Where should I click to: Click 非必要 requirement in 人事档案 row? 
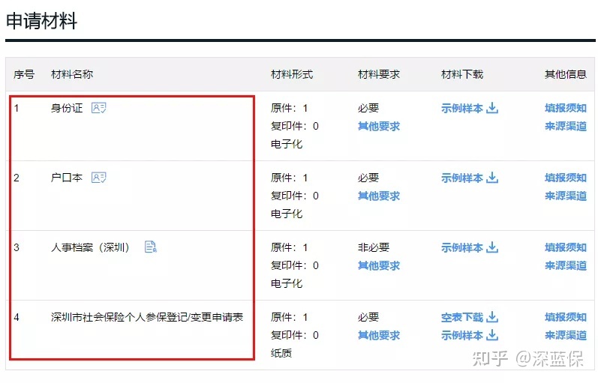[x=374, y=247]
